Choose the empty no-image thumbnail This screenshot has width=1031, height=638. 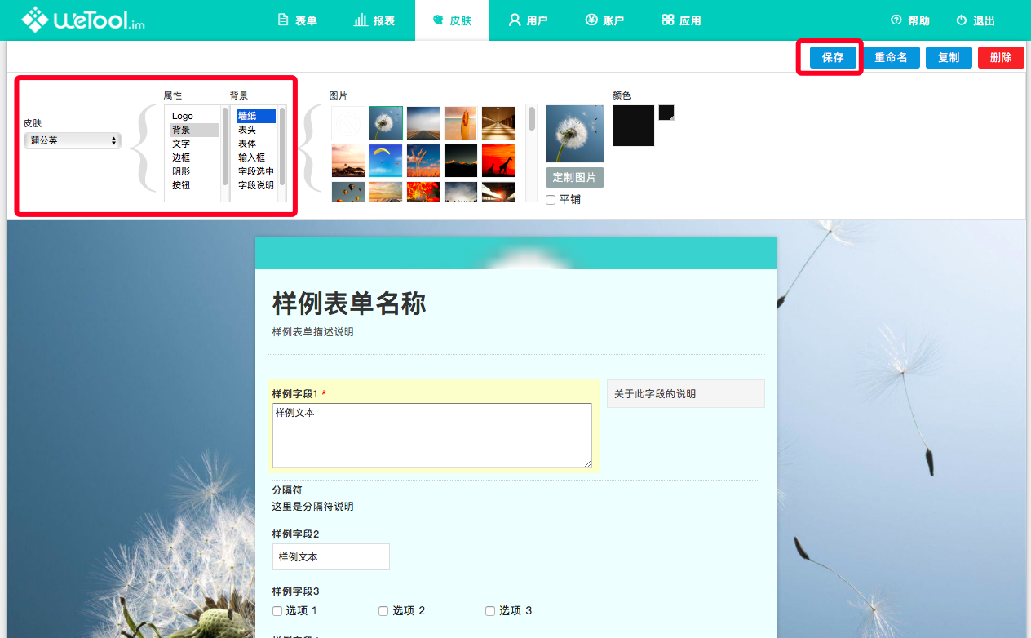[348, 123]
